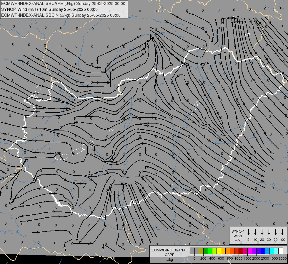The height and width of the screenshot is (264, 288).
Task: Pick the yellow 600 J/kg CAPE swatch
Action: [219, 251]
